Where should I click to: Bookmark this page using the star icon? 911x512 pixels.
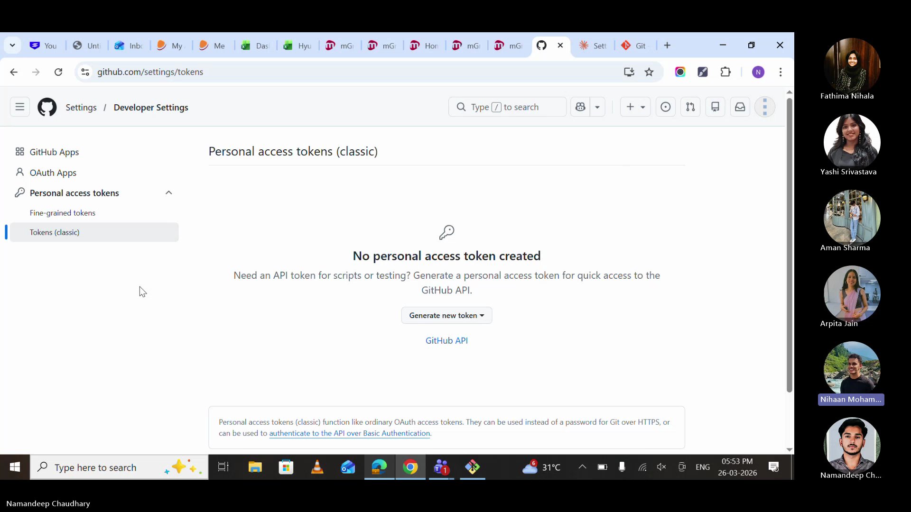click(650, 72)
